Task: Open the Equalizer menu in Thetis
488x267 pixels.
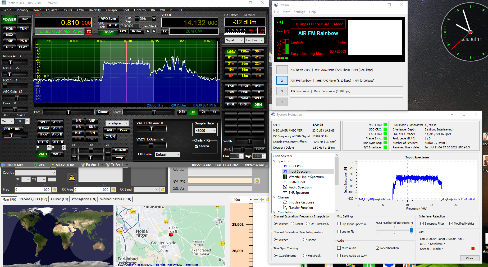Action: tap(52, 10)
